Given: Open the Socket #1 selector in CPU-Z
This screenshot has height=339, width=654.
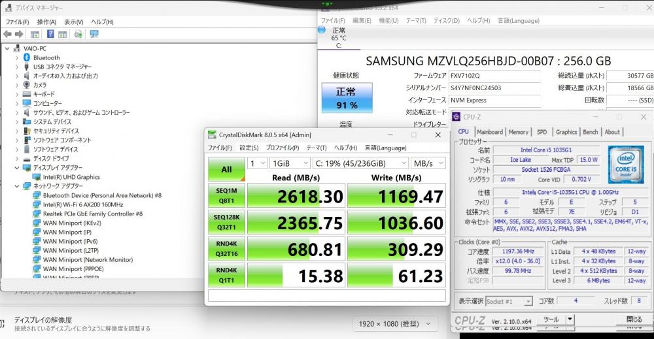Looking at the screenshot, I should pos(509,301).
